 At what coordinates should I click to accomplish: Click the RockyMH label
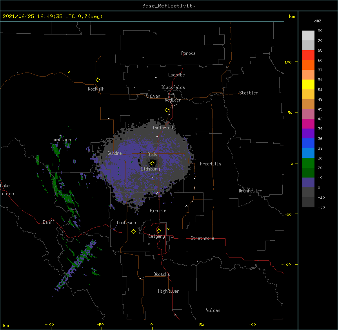(x=96, y=89)
